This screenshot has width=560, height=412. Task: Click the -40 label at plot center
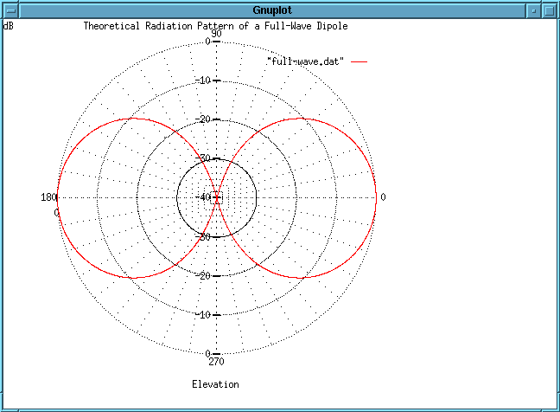pyautogui.click(x=205, y=197)
